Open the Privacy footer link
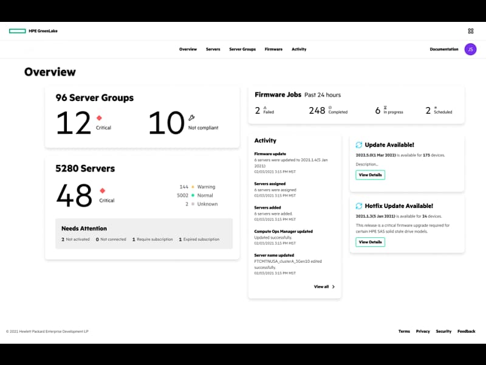 pyautogui.click(x=423, y=332)
